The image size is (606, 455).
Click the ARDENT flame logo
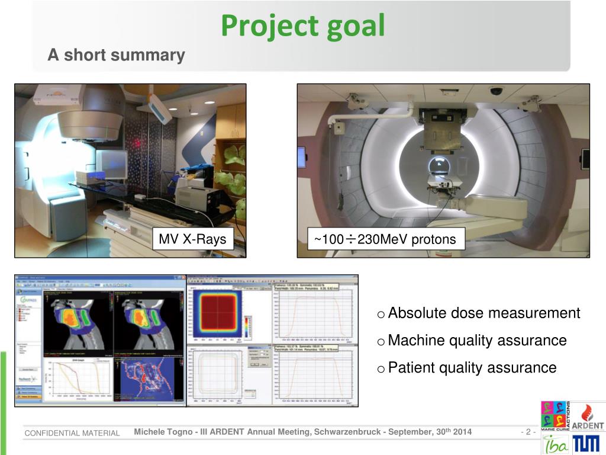tap(588, 417)
